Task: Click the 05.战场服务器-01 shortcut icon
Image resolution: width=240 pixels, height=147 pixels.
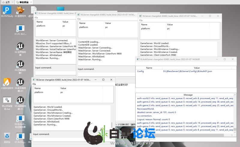Action: 20,100
